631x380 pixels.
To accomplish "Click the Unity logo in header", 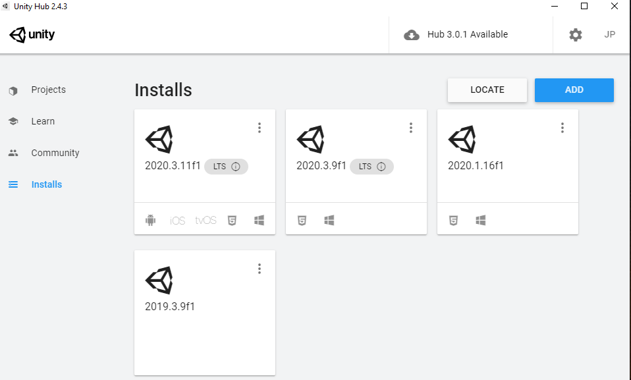I will (32, 35).
